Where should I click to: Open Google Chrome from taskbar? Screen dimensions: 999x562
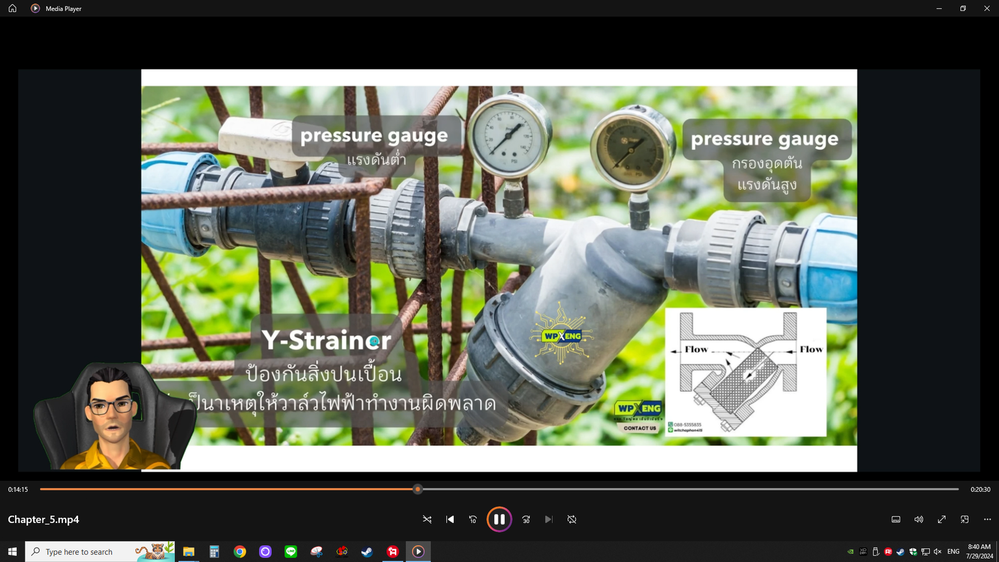(240, 552)
